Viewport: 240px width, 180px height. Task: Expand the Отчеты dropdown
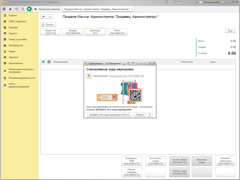[48, 24]
